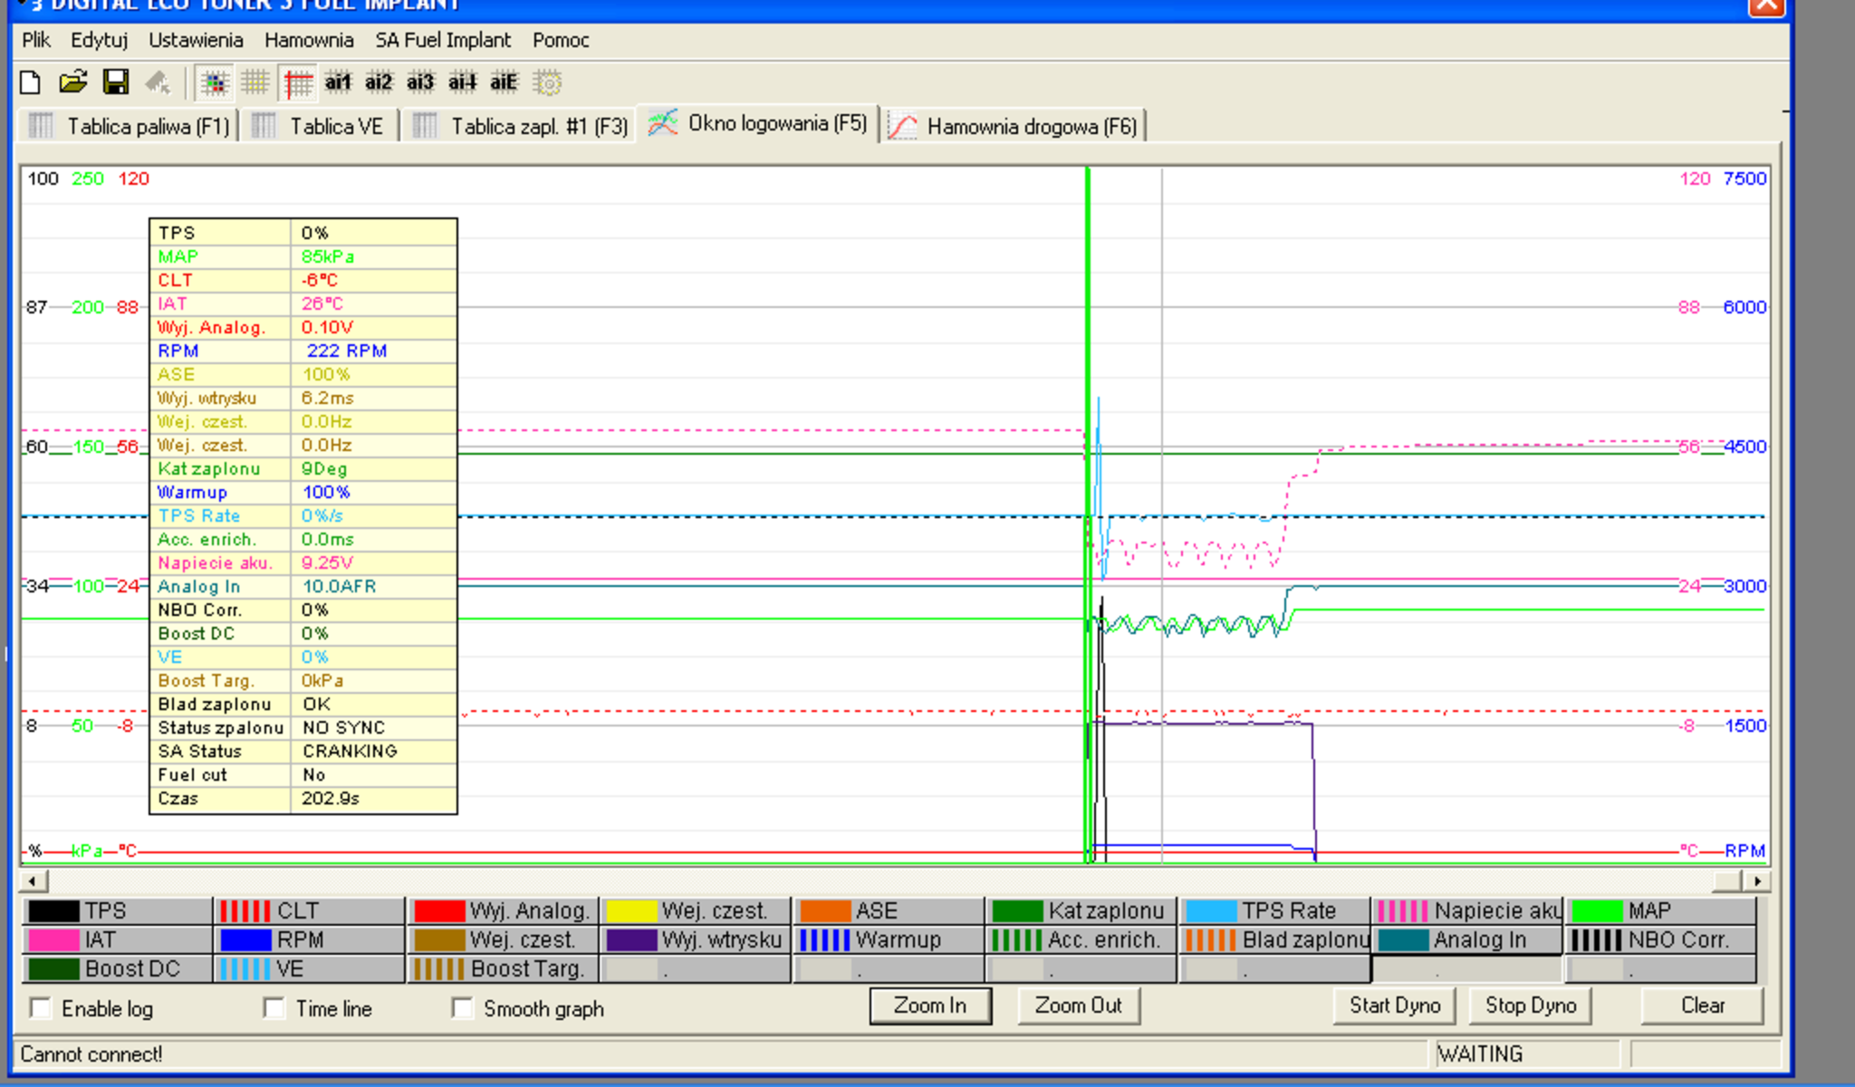
Task: Toggle the Blad zaplonu legend channel
Action: (1274, 939)
